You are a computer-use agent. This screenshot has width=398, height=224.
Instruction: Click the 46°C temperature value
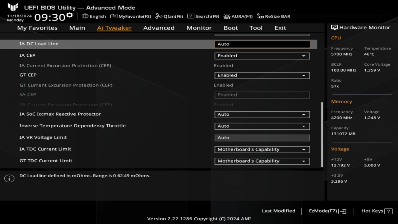tap(369, 54)
